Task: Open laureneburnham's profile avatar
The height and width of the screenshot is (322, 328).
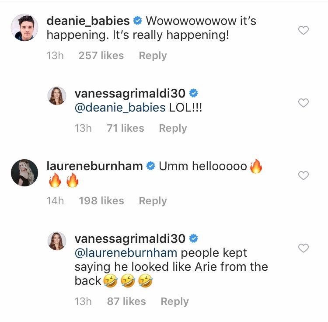Action: pyautogui.click(x=24, y=172)
